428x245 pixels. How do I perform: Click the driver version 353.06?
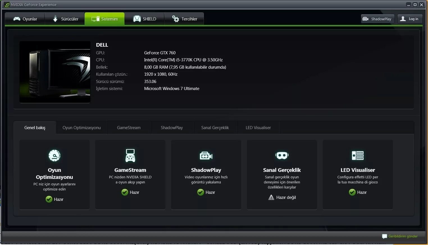pos(150,82)
